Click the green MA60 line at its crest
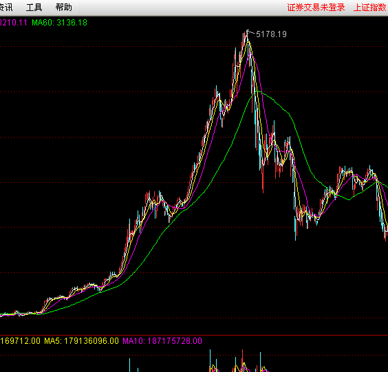This screenshot has height=372, width=388. pos(258,91)
